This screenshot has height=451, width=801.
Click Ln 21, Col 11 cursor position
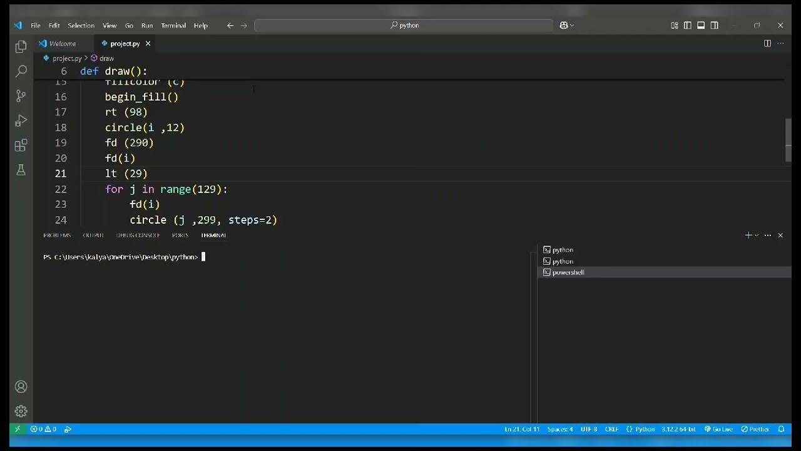[x=522, y=429]
